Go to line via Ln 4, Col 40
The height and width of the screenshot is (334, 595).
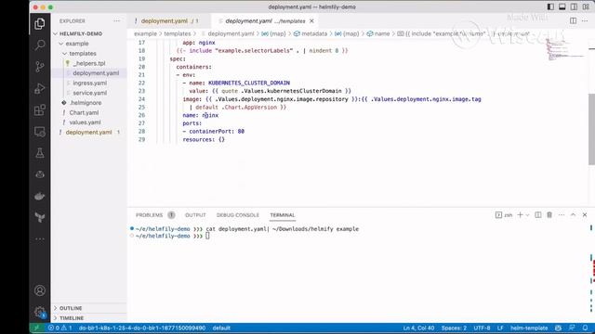click(418, 328)
